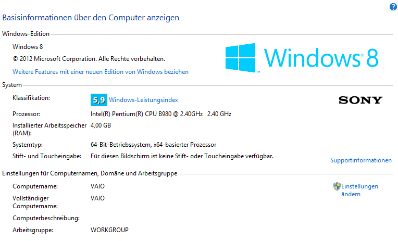The image size is (398, 241).
Task: Click the Computername value VAIO
Action: tap(97, 186)
